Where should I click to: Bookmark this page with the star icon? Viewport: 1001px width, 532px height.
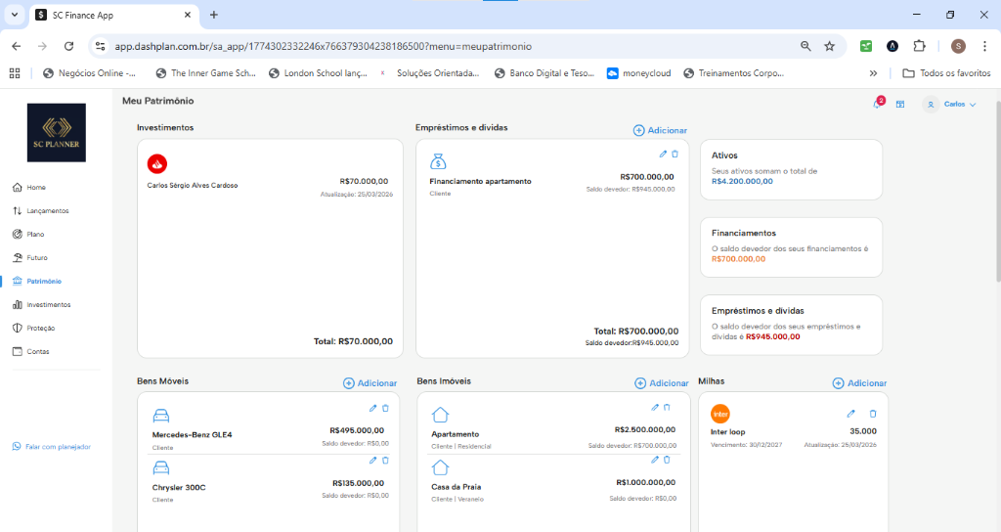pyautogui.click(x=829, y=46)
